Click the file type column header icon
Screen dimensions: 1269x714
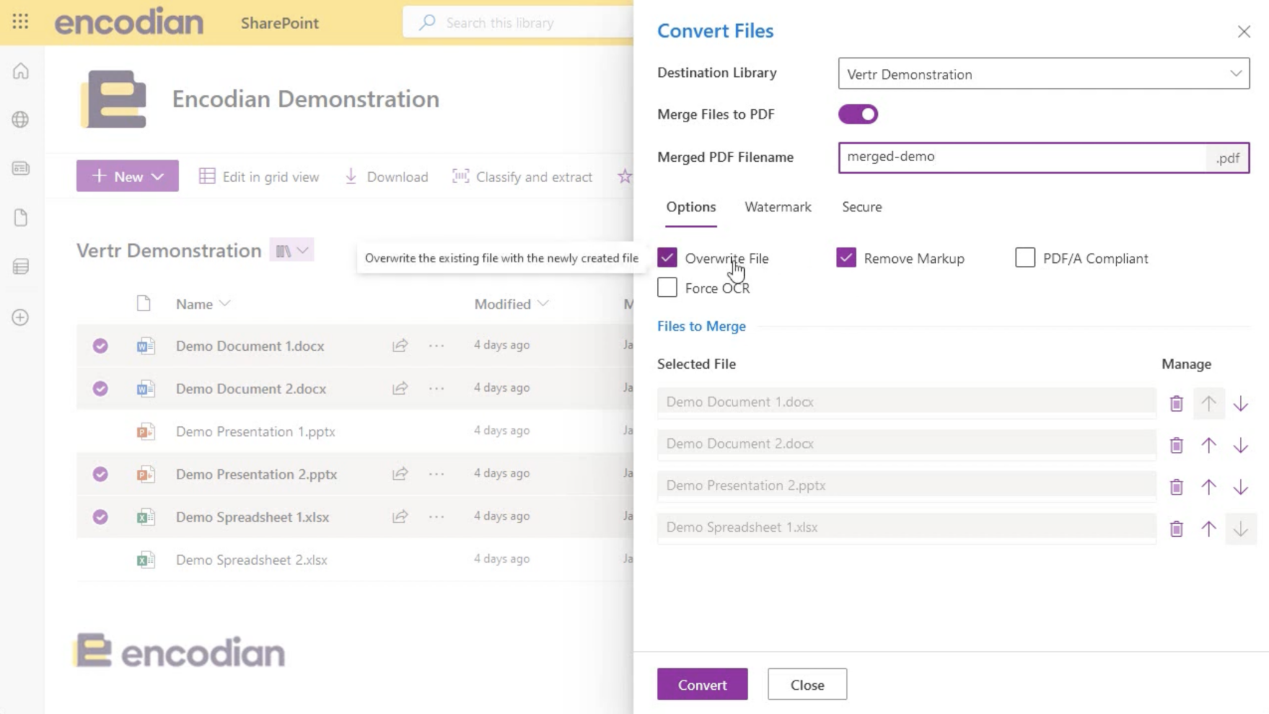pos(144,304)
